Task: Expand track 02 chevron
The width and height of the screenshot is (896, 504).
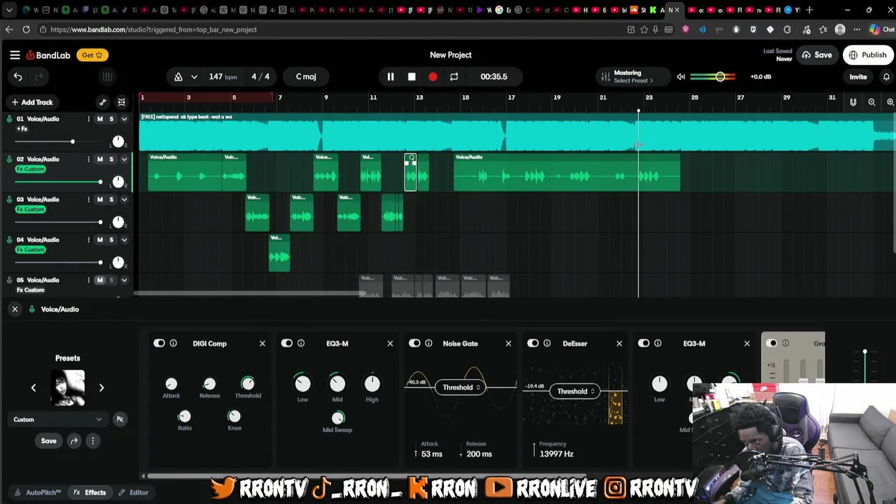Action: (x=124, y=159)
